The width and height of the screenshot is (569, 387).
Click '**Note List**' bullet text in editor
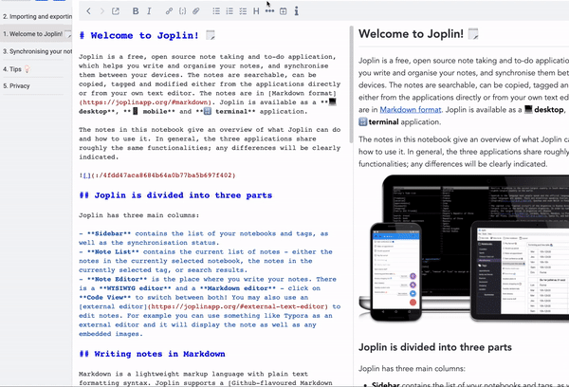click(113, 252)
